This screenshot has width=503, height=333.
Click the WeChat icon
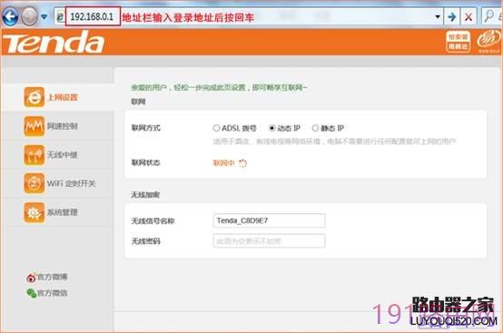point(32,293)
